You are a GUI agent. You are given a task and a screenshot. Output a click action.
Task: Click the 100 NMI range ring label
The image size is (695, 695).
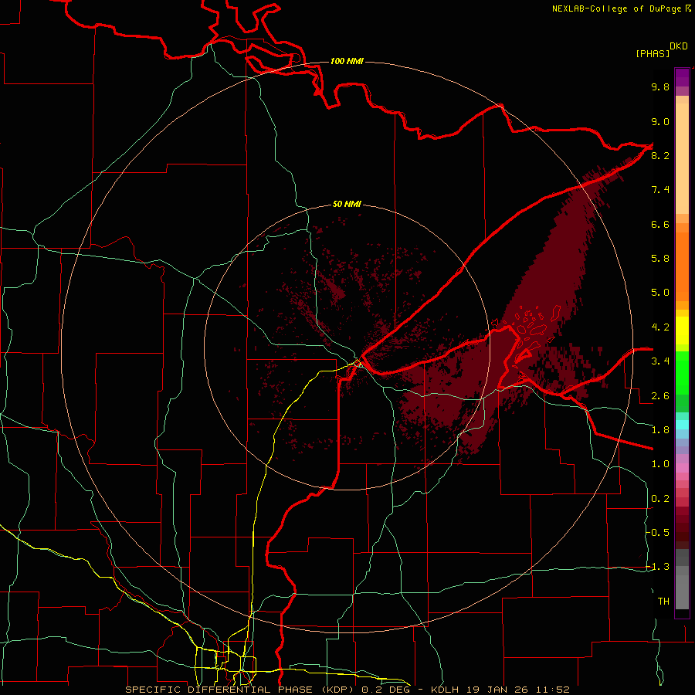coord(347,61)
